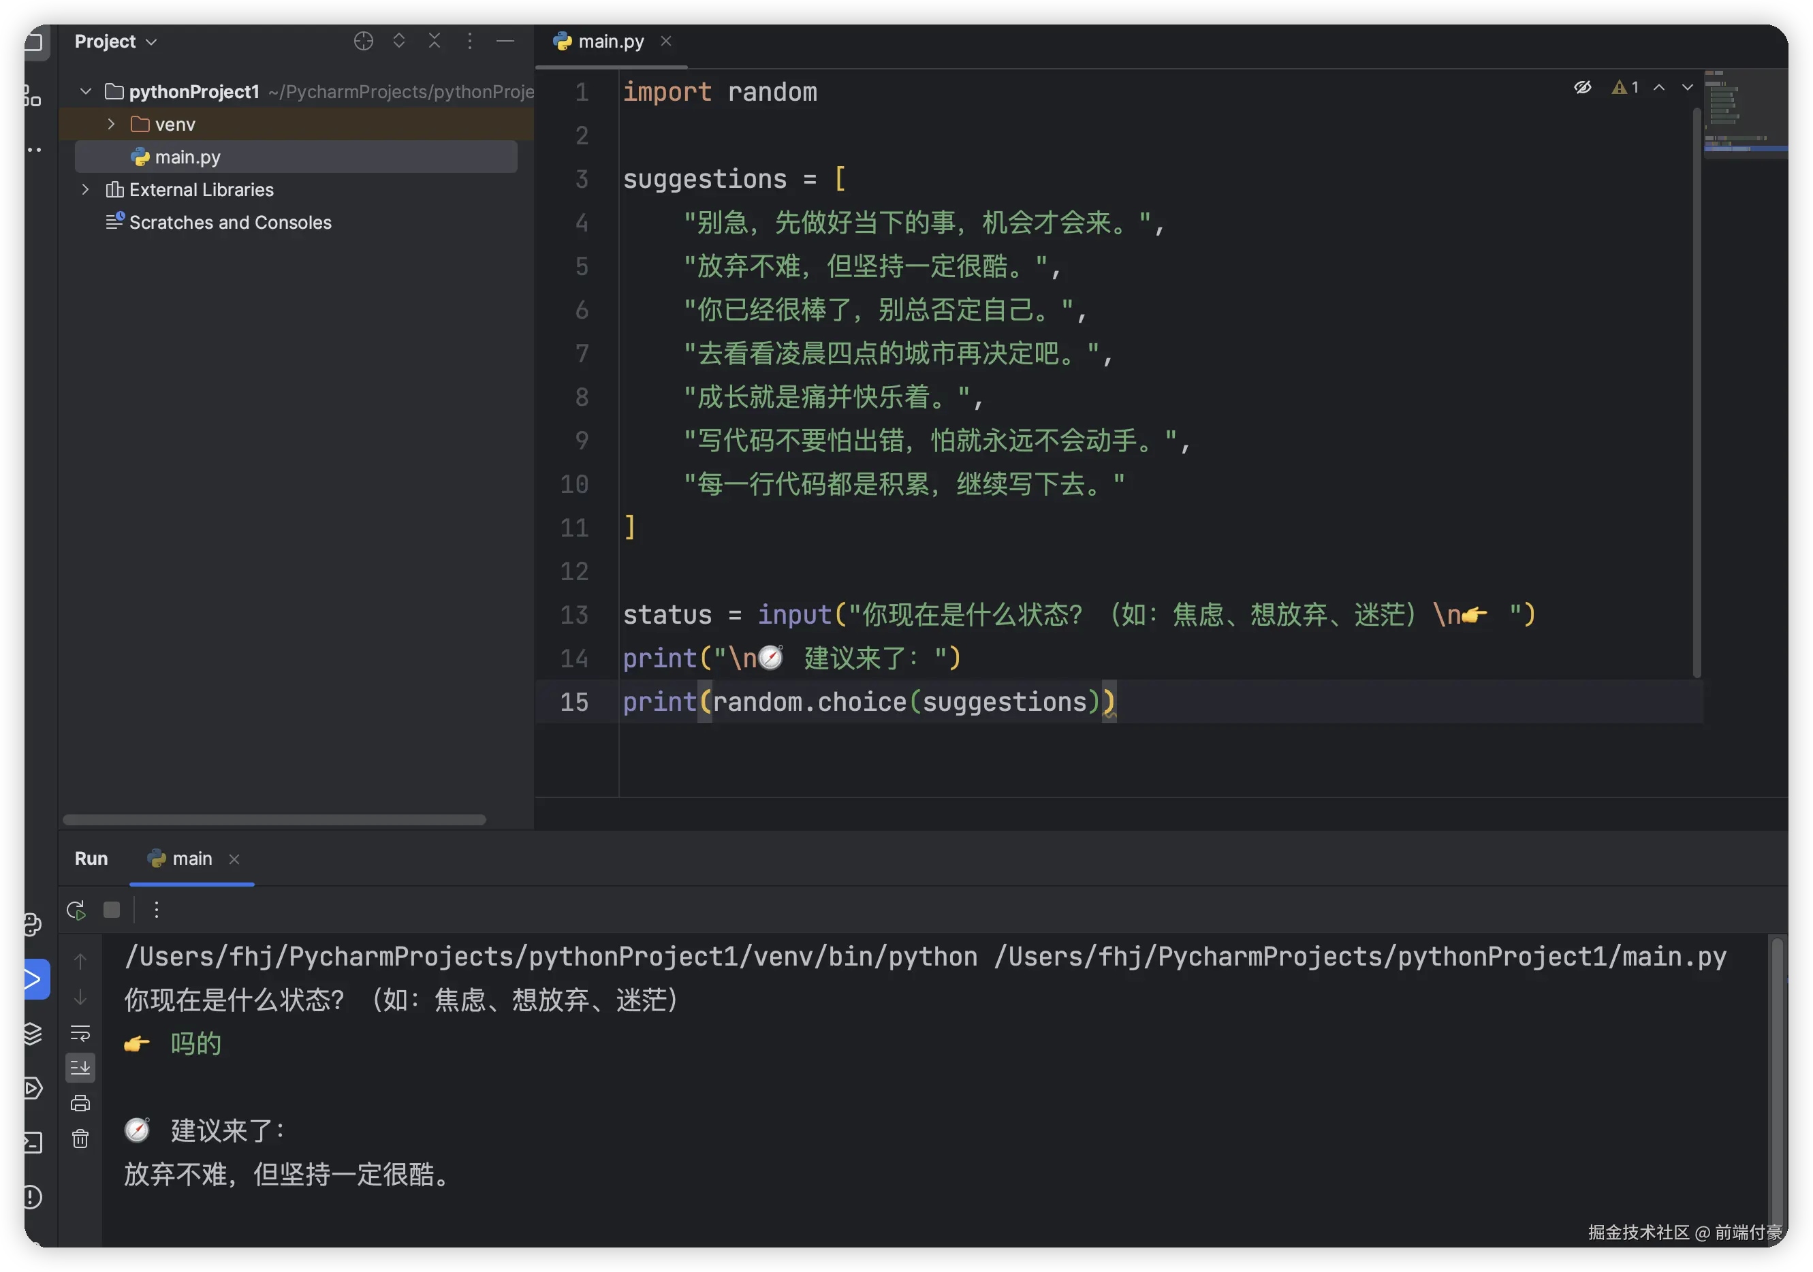The image size is (1813, 1272).
Task: Click the Print console output icon
Action: (x=80, y=1103)
